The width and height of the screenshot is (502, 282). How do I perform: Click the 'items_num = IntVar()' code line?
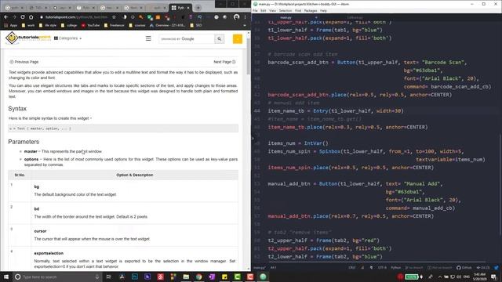(298, 143)
